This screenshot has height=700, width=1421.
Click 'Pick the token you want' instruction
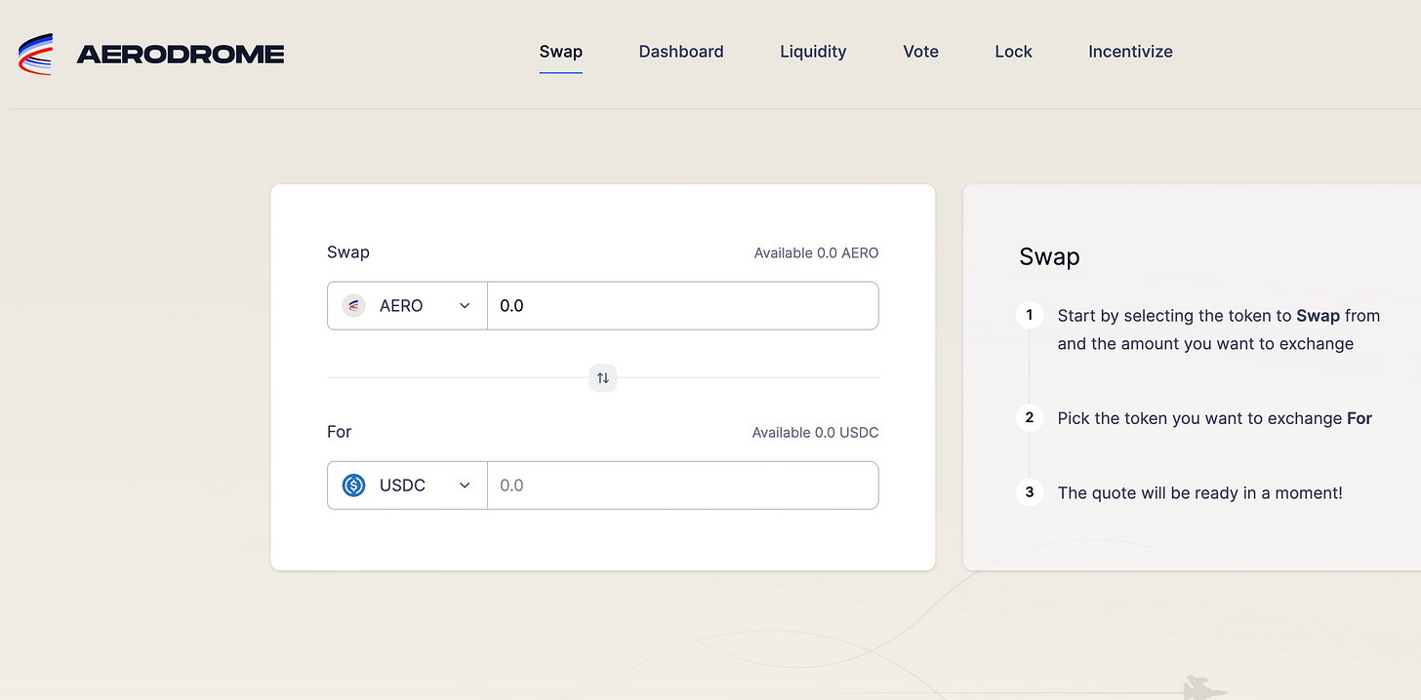[x=1215, y=418]
